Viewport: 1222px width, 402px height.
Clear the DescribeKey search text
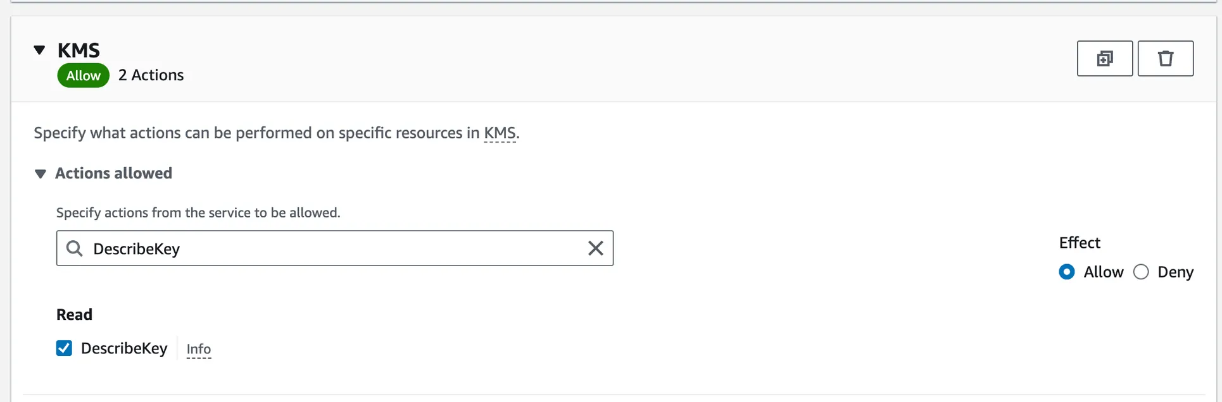coord(595,248)
